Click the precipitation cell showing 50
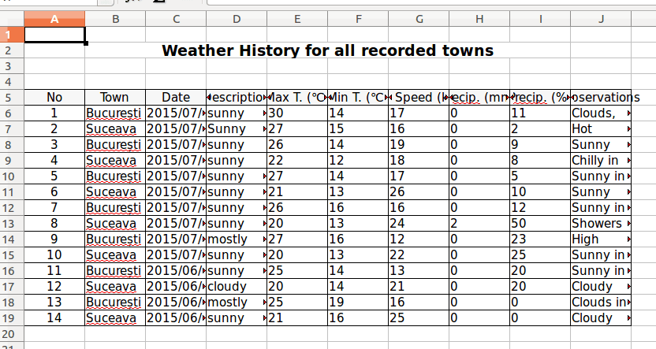The height and width of the screenshot is (349, 656). (539, 224)
